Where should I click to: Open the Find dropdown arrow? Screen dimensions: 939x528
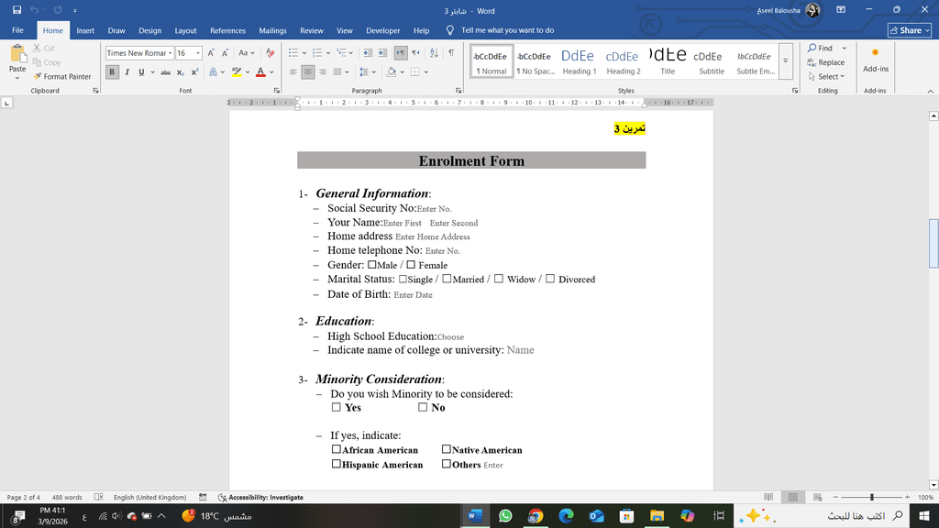[x=845, y=48]
